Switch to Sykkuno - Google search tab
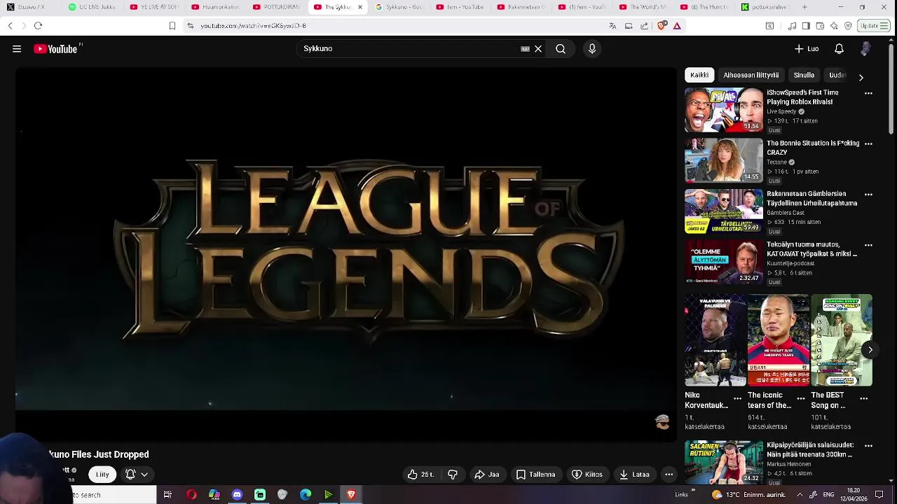The width and height of the screenshot is (897, 504). [x=399, y=7]
